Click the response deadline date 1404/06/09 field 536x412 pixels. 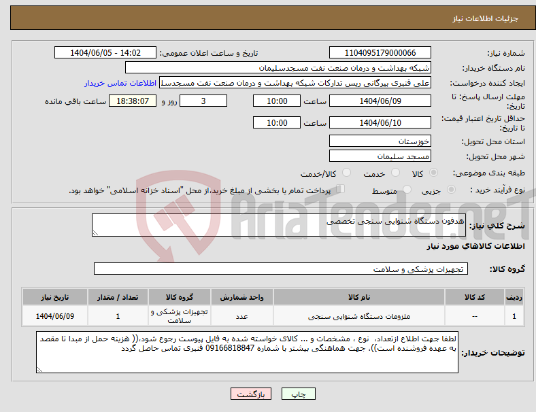click(x=380, y=101)
